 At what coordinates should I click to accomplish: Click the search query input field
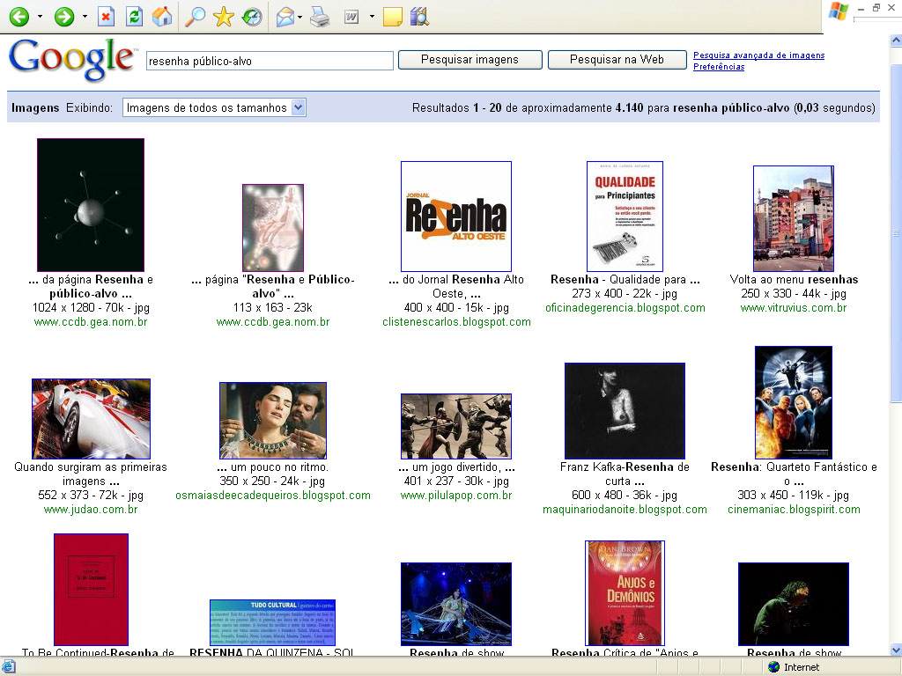[269, 61]
